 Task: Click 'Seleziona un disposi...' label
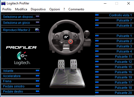click(19, 17)
